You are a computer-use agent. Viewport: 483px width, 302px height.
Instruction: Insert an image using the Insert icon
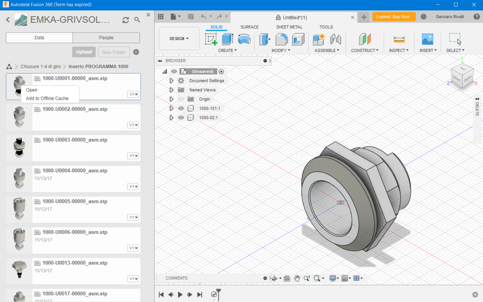coord(427,39)
